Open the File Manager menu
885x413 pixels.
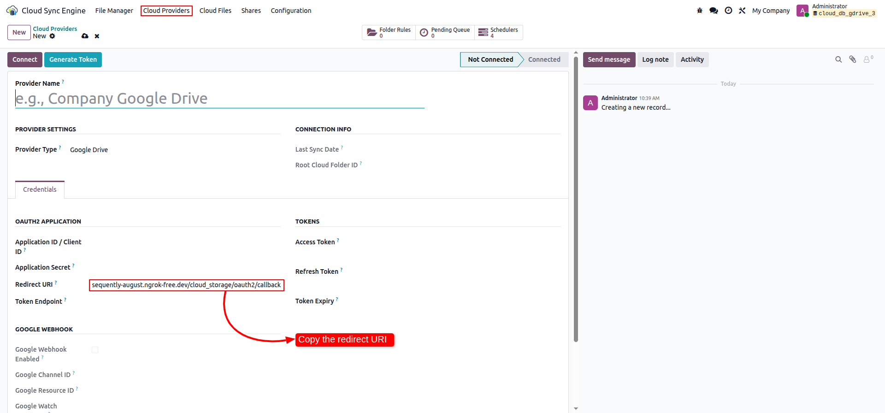pos(114,11)
